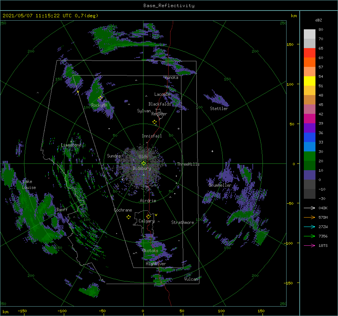Pick the red 60-65 dBZ swatch

(309, 53)
